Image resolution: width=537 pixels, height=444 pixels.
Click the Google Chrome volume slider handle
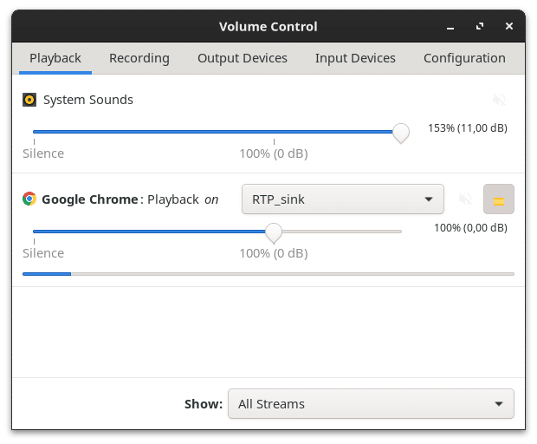click(x=274, y=232)
